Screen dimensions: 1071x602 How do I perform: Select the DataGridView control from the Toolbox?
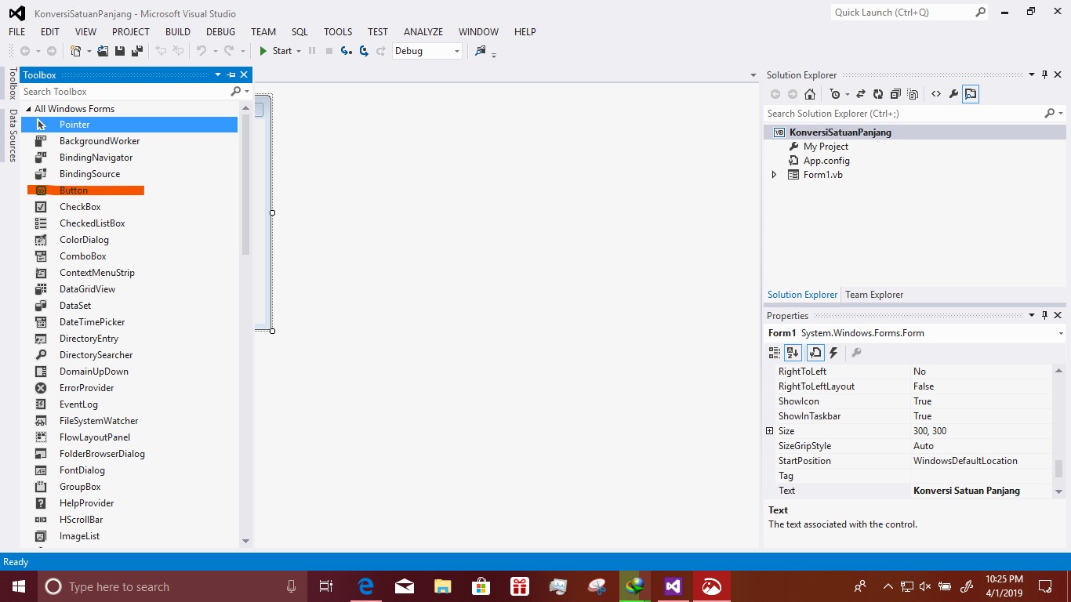87,288
